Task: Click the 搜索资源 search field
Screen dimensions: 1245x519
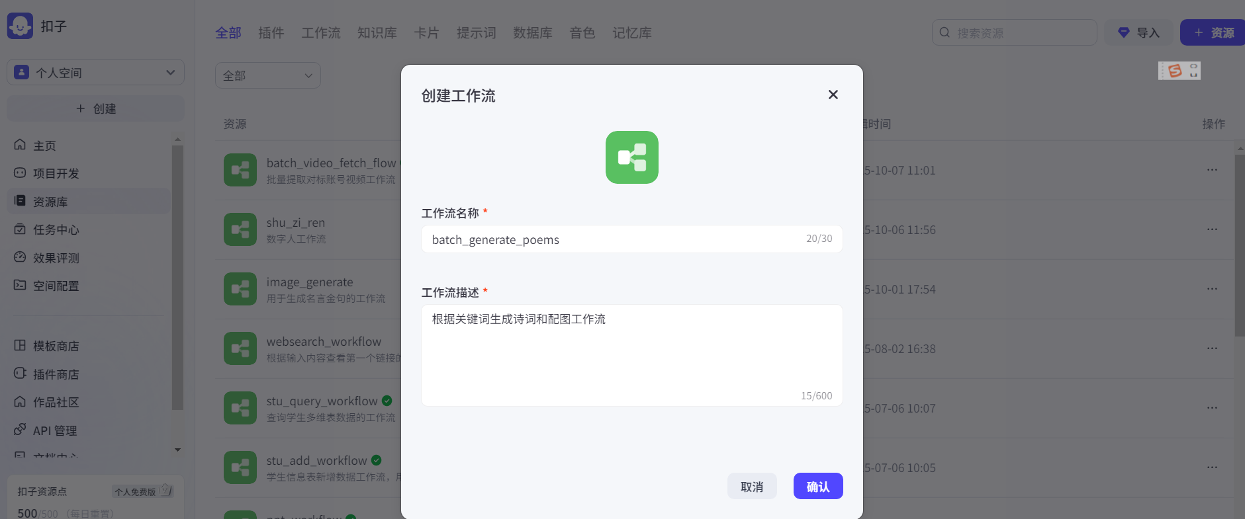Action: coord(1015,32)
